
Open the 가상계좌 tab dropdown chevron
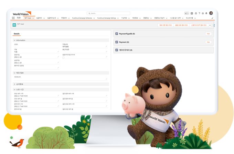click(129, 18)
